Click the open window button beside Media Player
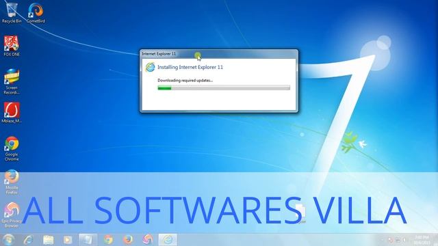Viewport: 438px width, 246px height. tap(88, 240)
